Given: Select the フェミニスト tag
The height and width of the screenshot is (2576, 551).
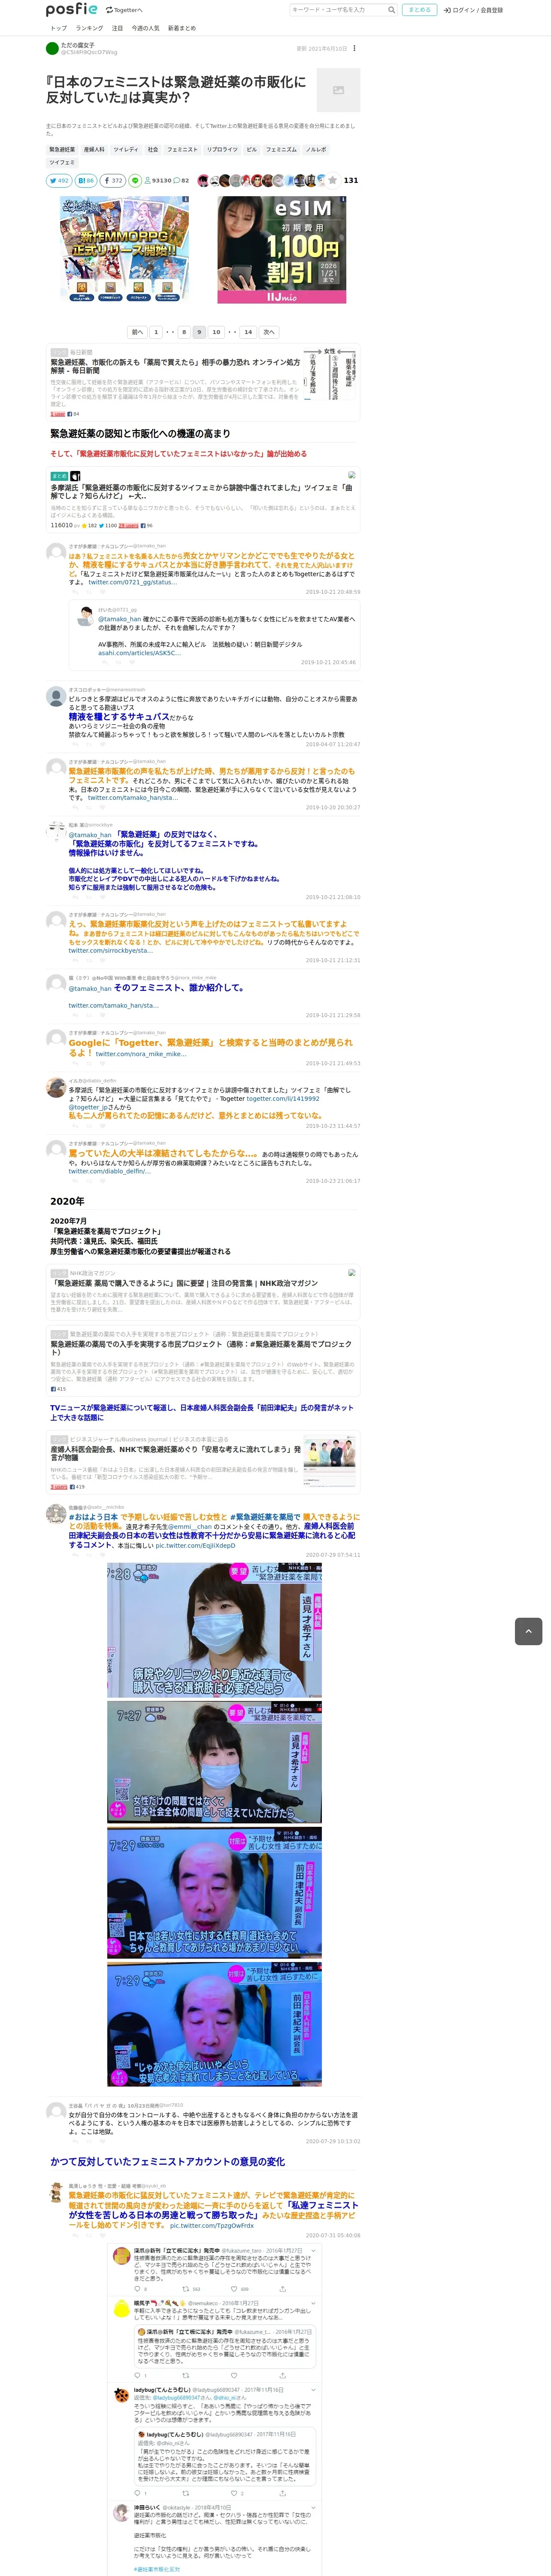Looking at the screenshot, I should (x=182, y=149).
